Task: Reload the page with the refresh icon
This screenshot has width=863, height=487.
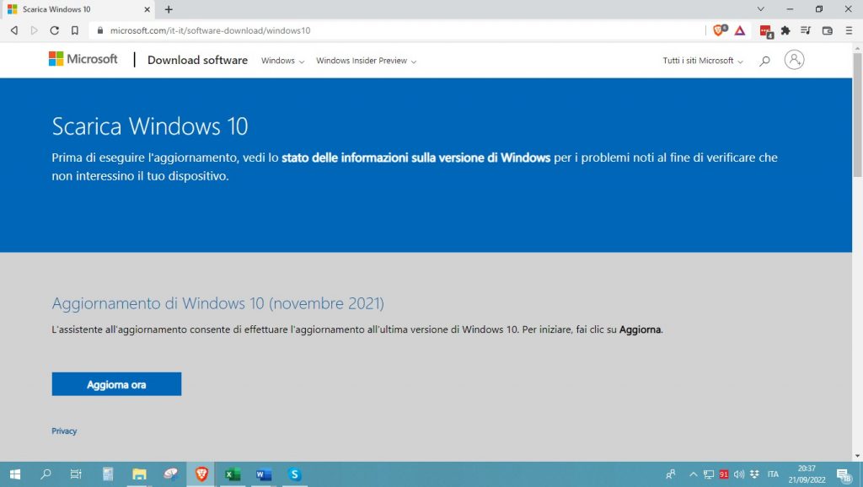Action: [x=55, y=30]
